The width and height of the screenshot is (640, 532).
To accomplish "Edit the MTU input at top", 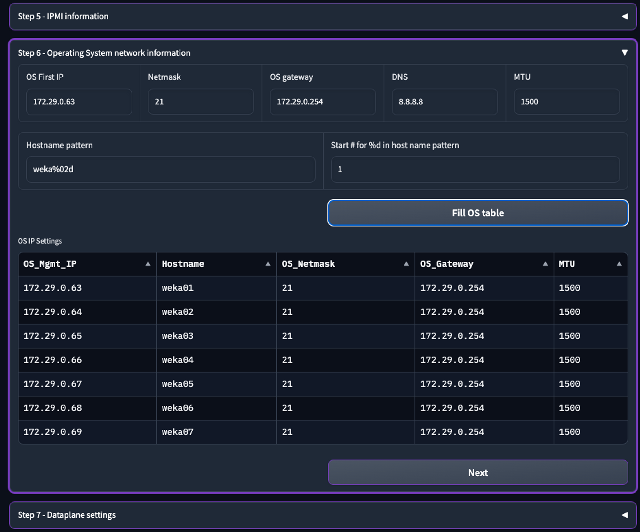I will pyautogui.click(x=566, y=102).
